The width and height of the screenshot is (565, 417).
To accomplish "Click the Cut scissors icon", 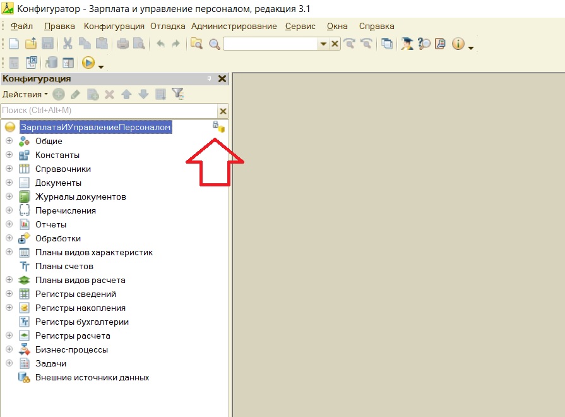I will (68, 44).
